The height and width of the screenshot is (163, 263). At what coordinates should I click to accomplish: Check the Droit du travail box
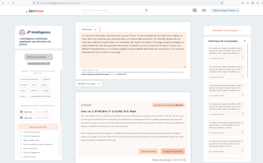pyautogui.click(x=21, y=157)
